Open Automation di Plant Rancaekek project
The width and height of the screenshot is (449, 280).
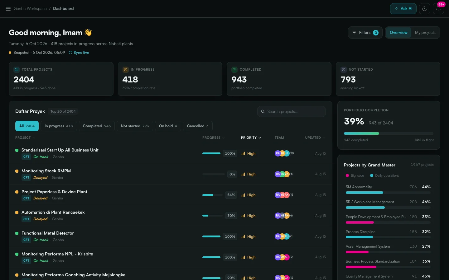click(x=53, y=212)
